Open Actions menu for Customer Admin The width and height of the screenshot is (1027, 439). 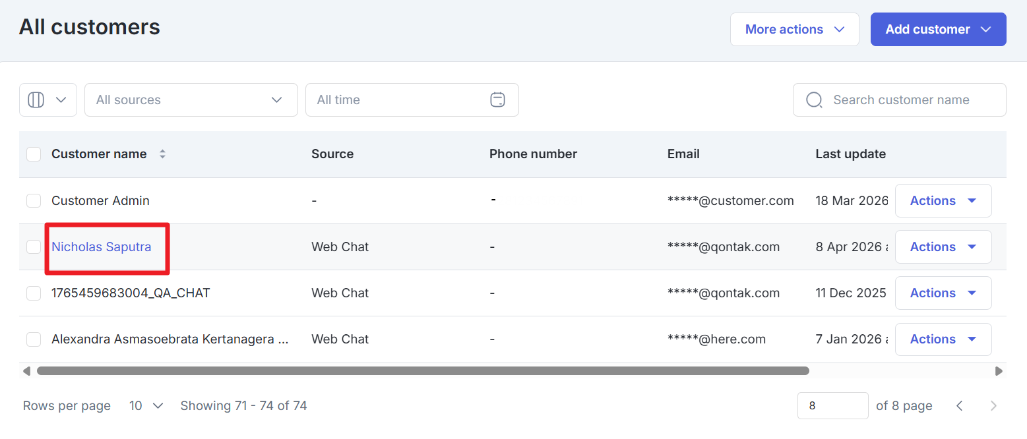pos(943,201)
